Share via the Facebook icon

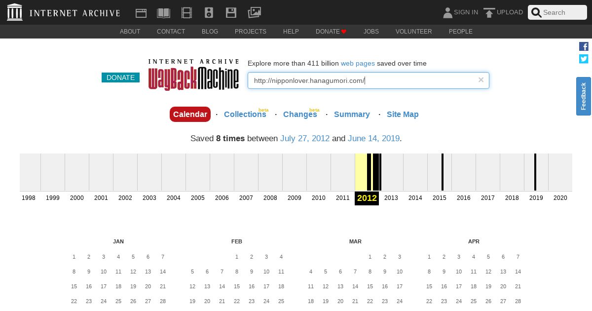[x=584, y=46]
